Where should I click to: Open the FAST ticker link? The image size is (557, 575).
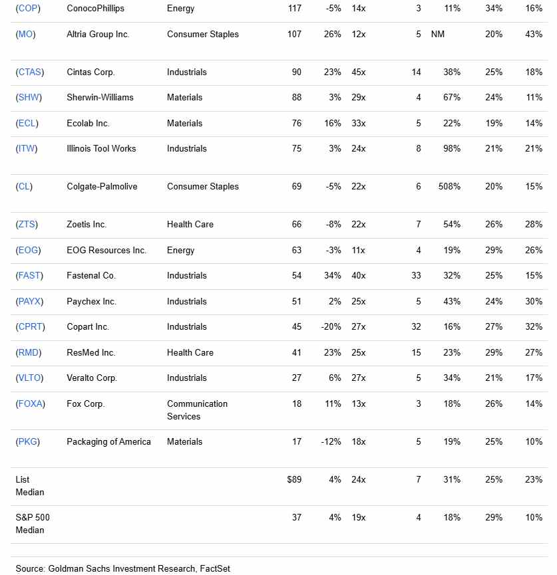click(29, 275)
